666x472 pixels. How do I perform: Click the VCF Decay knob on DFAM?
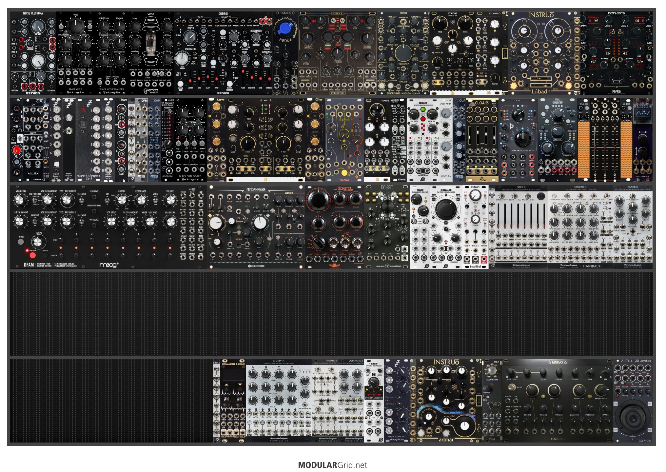click(x=112, y=222)
